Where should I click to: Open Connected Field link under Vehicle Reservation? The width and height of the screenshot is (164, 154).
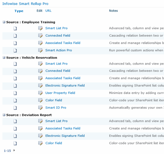[58, 71]
